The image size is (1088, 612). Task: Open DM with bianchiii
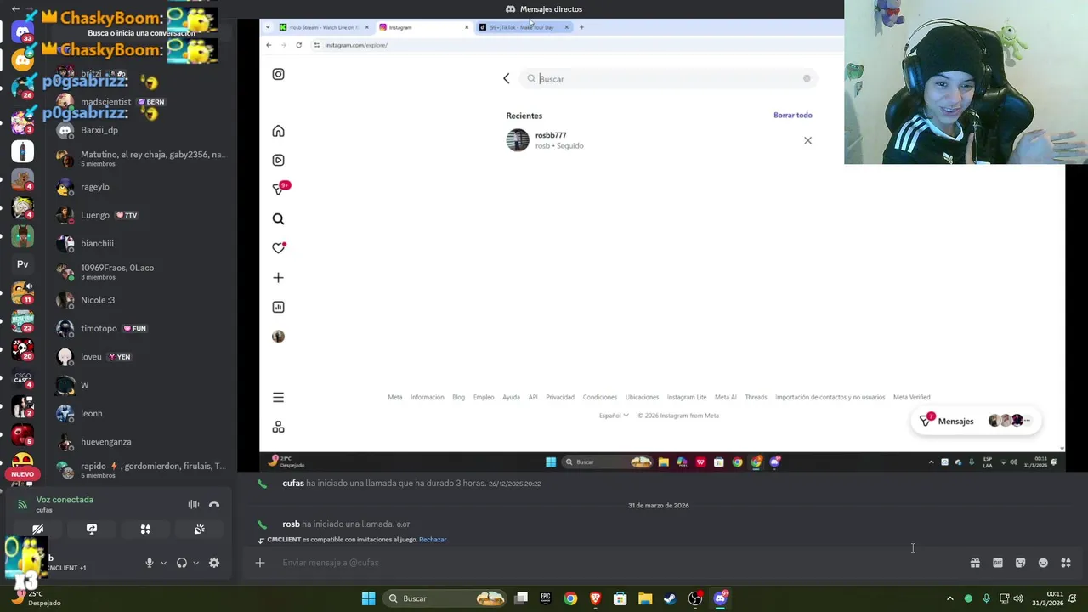[x=143, y=243]
